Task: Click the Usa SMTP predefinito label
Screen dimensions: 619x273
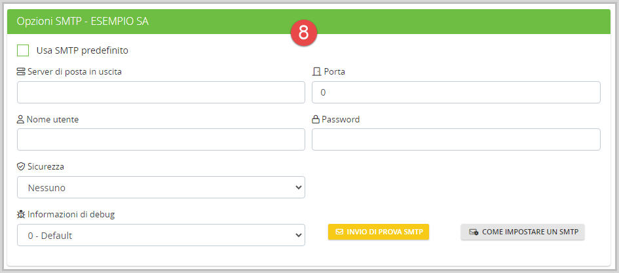Action: pyautogui.click(x=82, y=50)
